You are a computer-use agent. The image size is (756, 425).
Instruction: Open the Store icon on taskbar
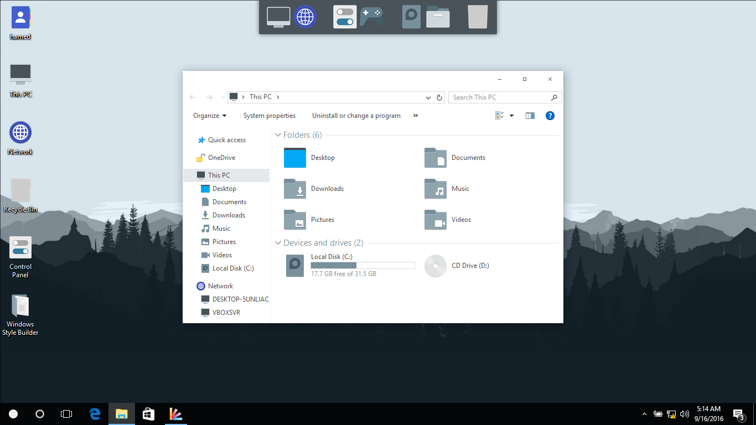click(148, 414)
